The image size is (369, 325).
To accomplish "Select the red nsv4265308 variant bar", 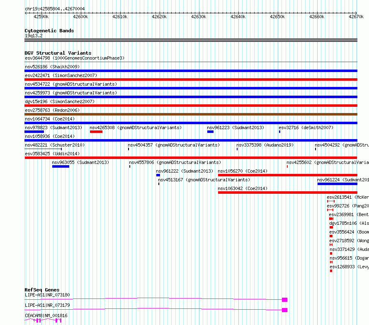I will click(96, 132).
